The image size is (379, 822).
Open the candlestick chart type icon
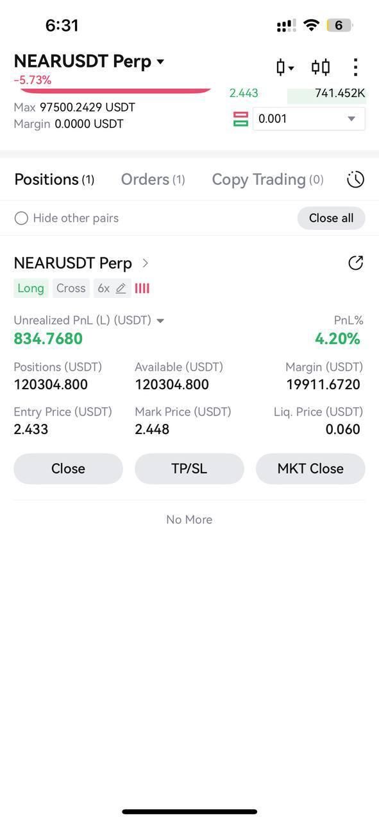(285, 67)
